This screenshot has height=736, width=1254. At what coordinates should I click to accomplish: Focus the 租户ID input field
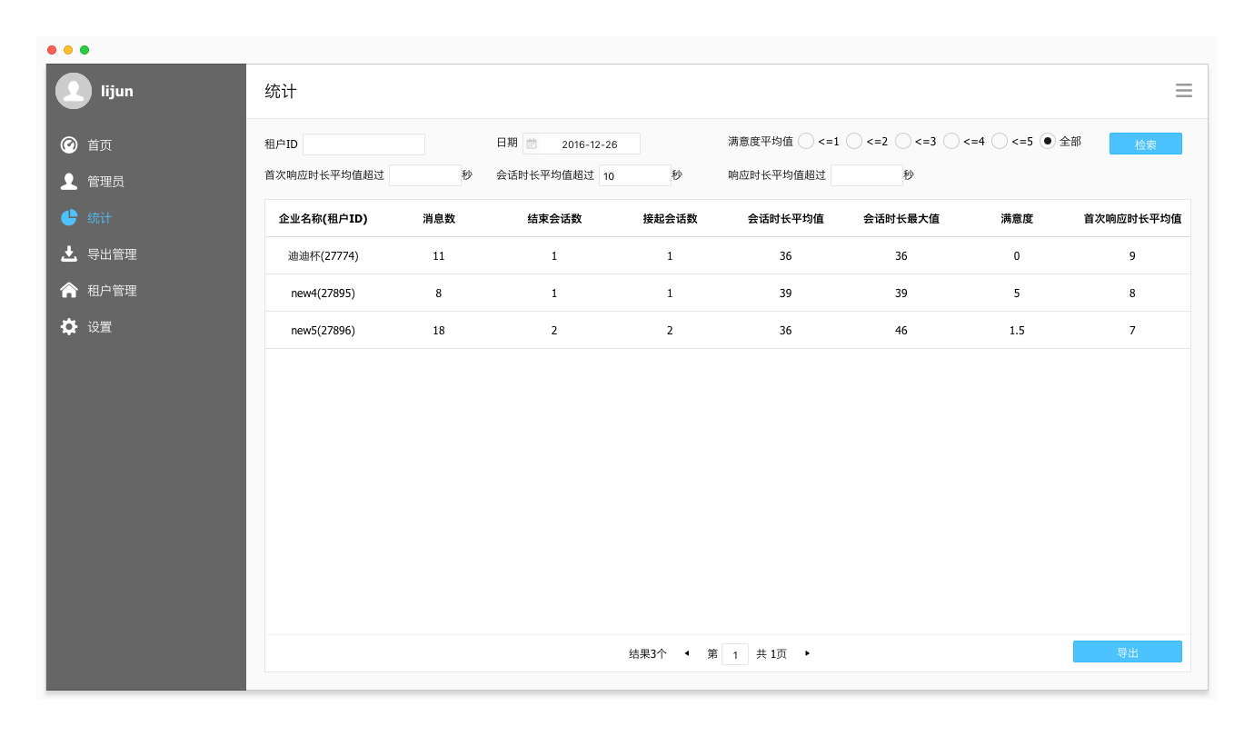(363, 144)
